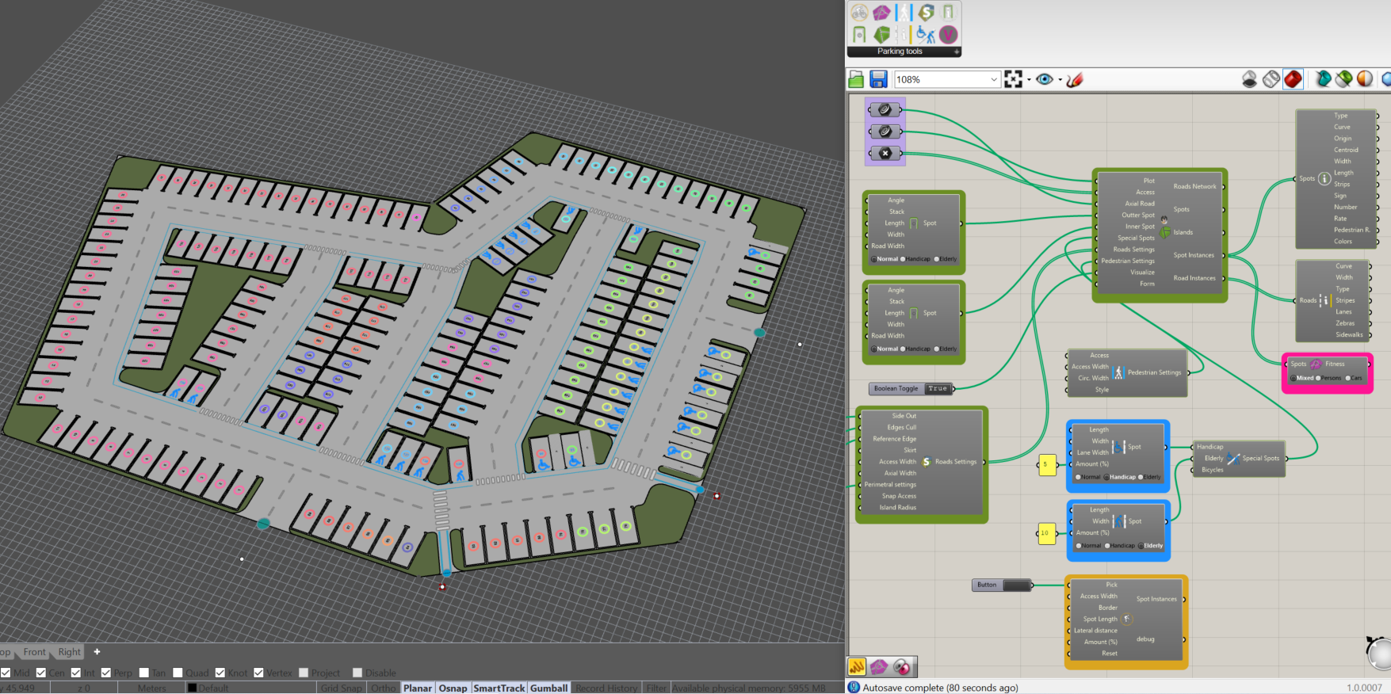Select Elderly on the upper green Spot component

pyautogui.click(x=946, y=259)
